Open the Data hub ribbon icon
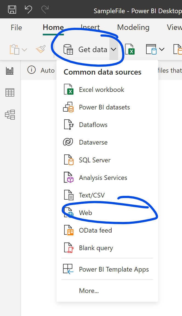Screen dimensions: 182x316 pyautogui.click(x=151, y=49)
